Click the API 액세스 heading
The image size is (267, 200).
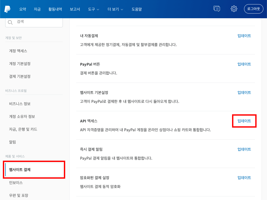(89, 121)
